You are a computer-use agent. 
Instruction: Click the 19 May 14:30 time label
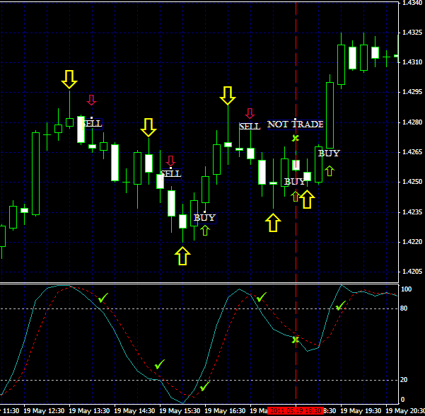click(134, 411)
